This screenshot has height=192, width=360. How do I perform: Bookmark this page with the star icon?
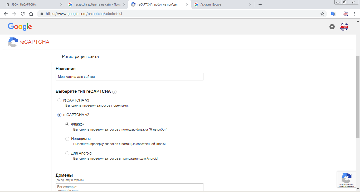coord(322,14)
